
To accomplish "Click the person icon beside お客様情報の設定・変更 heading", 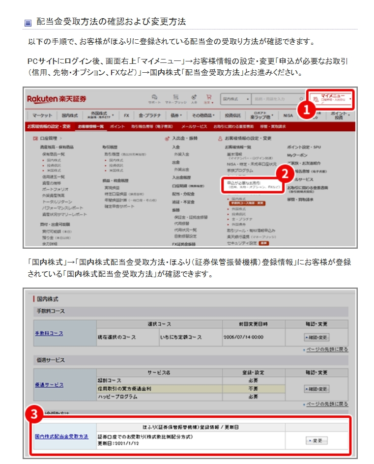I will 220,138.
